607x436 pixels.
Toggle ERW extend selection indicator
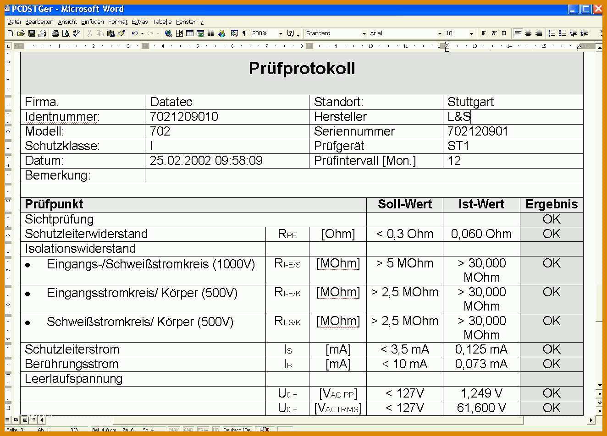203,430
